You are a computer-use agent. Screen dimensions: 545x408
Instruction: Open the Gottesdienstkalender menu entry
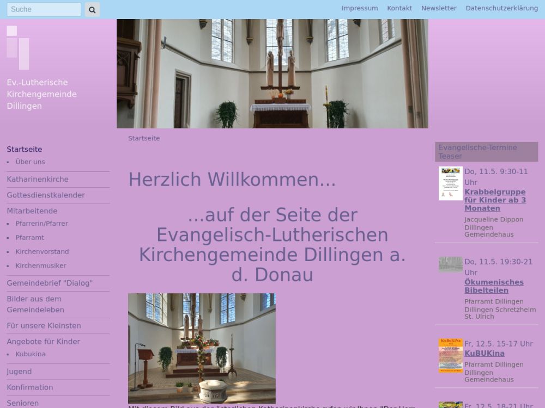(x=46, y=195)
